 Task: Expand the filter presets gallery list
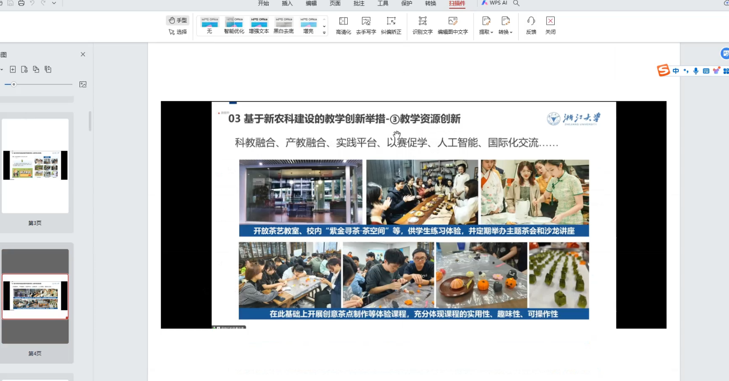324,33
